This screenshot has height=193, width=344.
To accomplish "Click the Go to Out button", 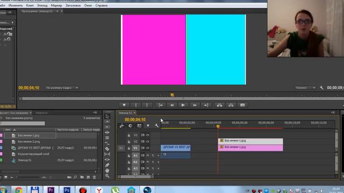I will [x=206, y=105].
